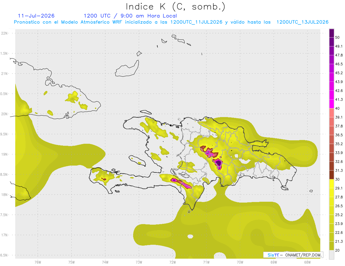Click the colorbar value '33.9'
This screenshot has width=345, height=266.
[x=339, y=153]
